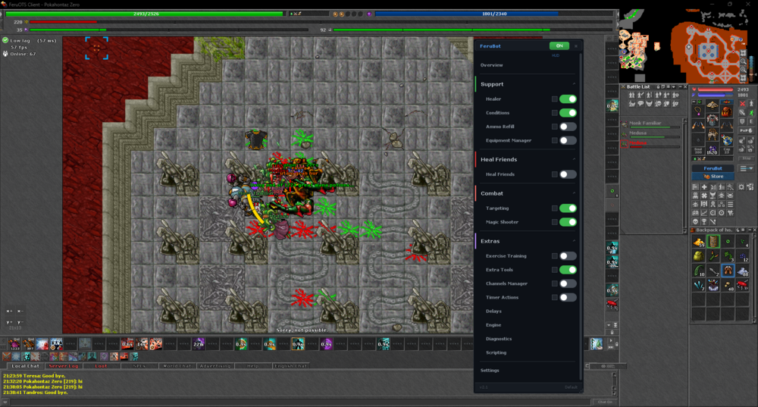Click the minimap zoom in magnifier
Image resolution: width=758 pixels, height=407 pixels.
tap(744, 70)
